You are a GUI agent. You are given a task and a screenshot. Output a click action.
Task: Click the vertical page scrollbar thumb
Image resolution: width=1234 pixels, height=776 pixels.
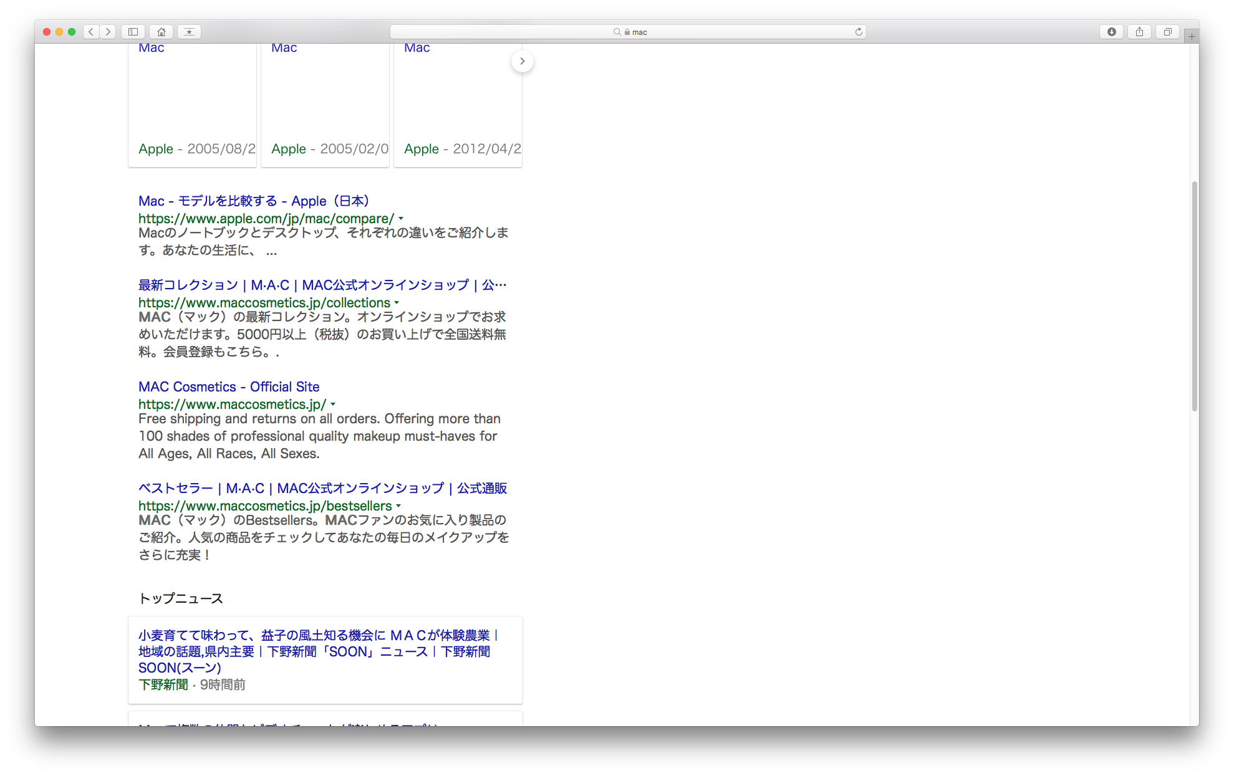point(1194,296)
